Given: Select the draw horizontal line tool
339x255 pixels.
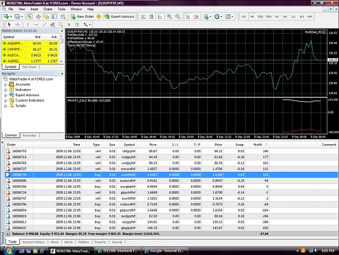Looking at the screenshot, I should coord(36,24).
